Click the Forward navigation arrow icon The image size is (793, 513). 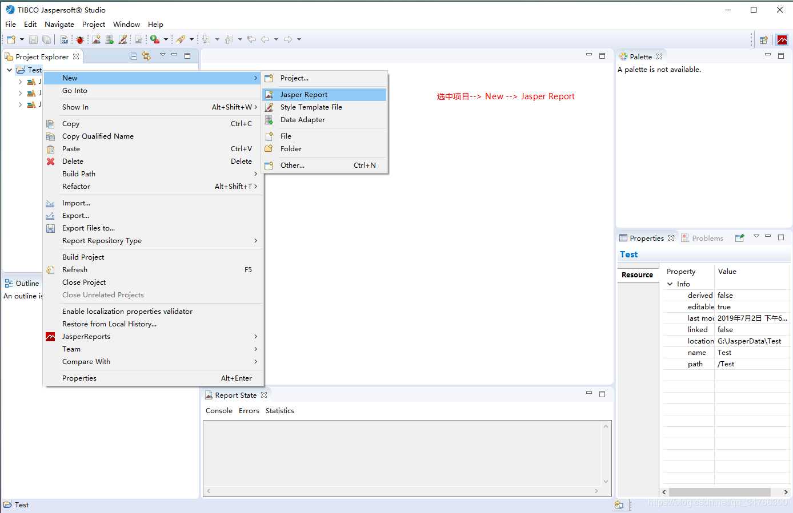click(x=288, y=39)
